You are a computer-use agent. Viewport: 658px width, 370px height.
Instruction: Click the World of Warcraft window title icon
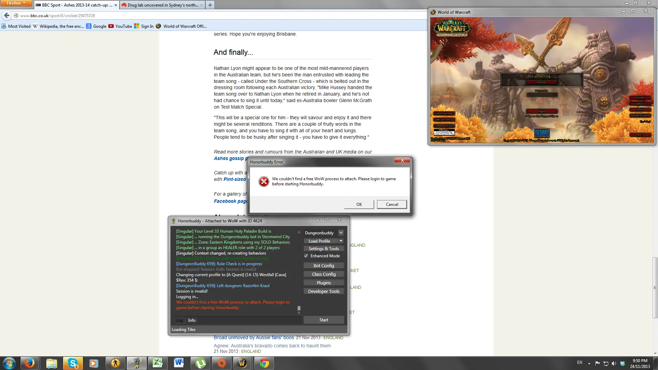(x=433, y=12)
